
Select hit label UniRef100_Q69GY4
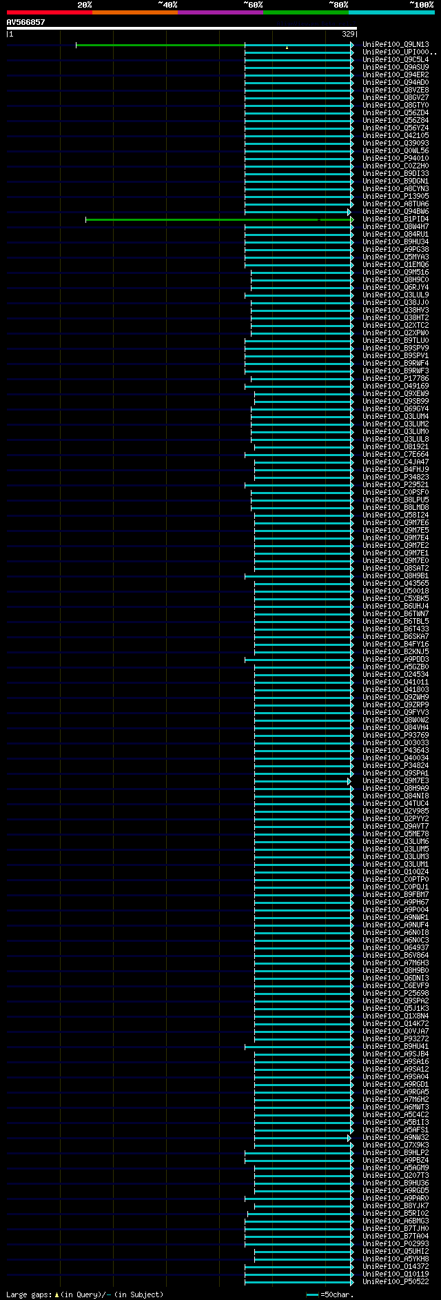(396, 409)
